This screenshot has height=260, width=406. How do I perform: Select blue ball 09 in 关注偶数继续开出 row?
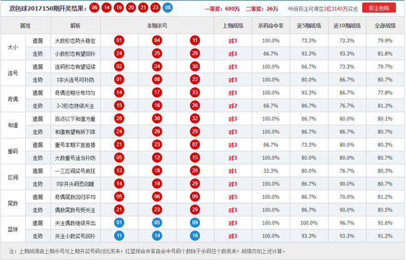point(195,223)
